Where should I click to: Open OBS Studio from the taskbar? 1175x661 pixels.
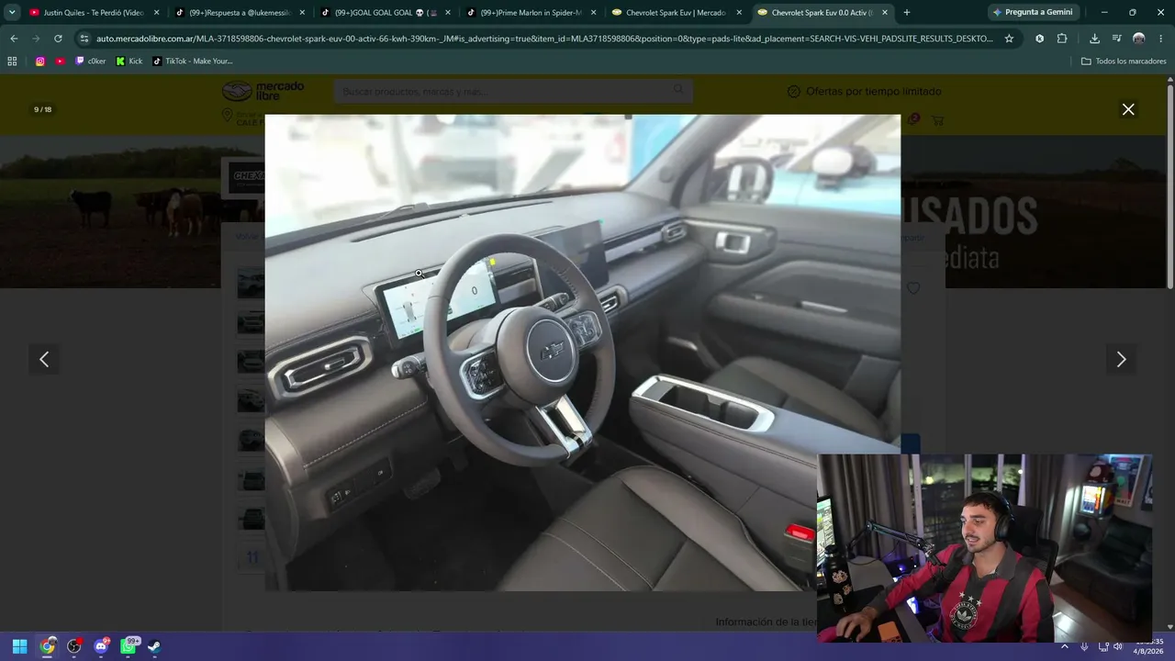[74, 646]
